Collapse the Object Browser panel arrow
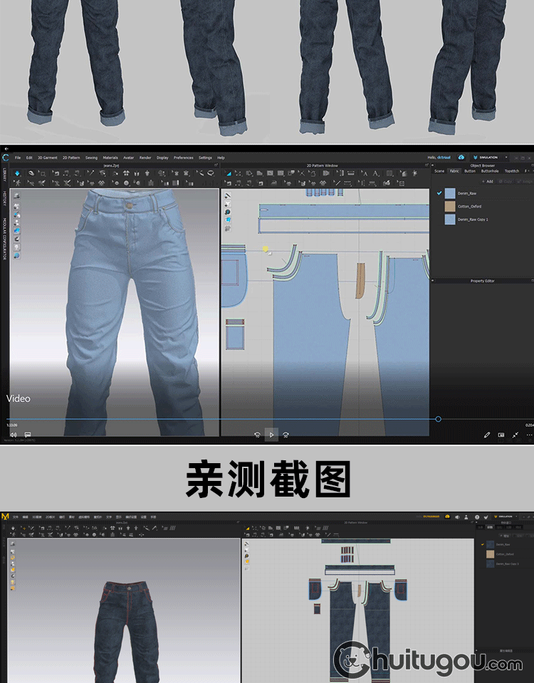The width and height of the screenshot is (534, 683). 432,166
